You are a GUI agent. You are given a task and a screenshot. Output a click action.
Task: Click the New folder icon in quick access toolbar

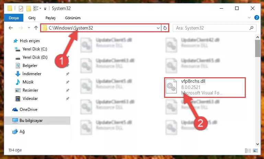(28, 9)
